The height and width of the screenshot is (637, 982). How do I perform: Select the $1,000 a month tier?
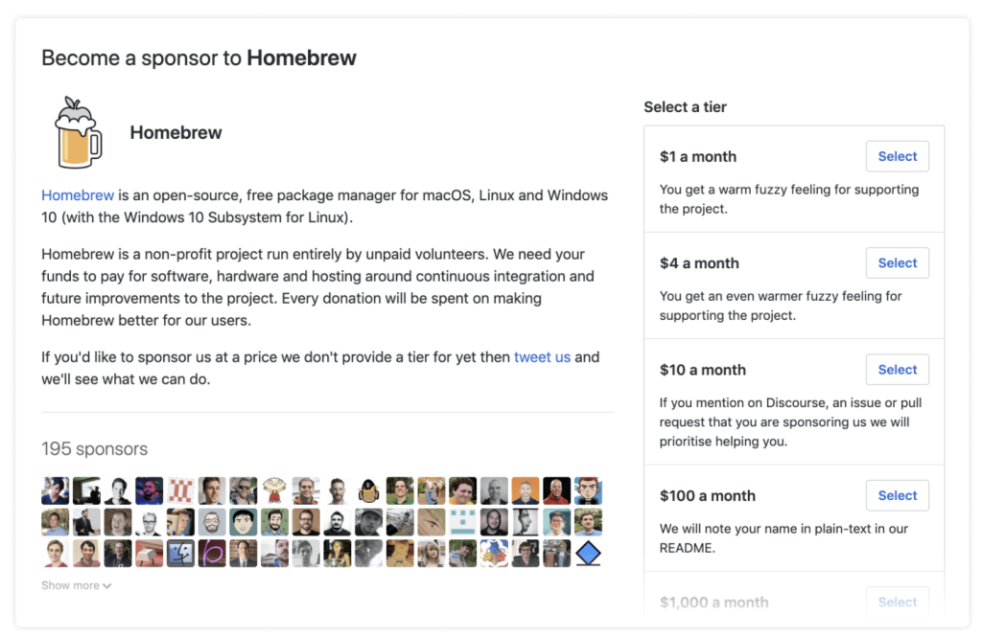pos(897,602)
